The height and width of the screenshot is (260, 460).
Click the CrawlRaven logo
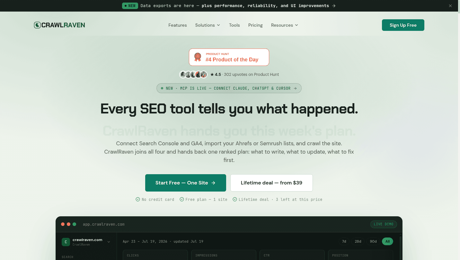tap(59, 25)
